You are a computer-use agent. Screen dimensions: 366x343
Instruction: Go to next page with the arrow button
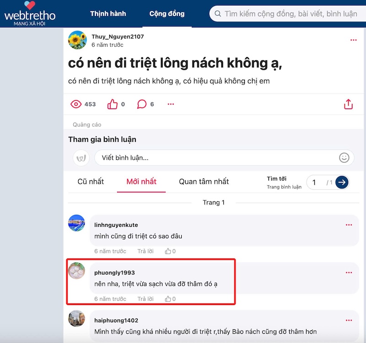[x=341, y=182]
